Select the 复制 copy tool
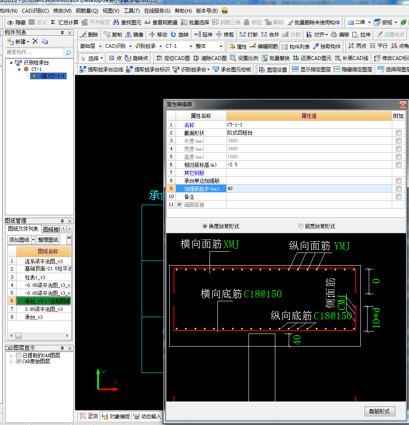The width and height of the screenshot is (409, 425). pyautogui.click(x=113, y=34)
